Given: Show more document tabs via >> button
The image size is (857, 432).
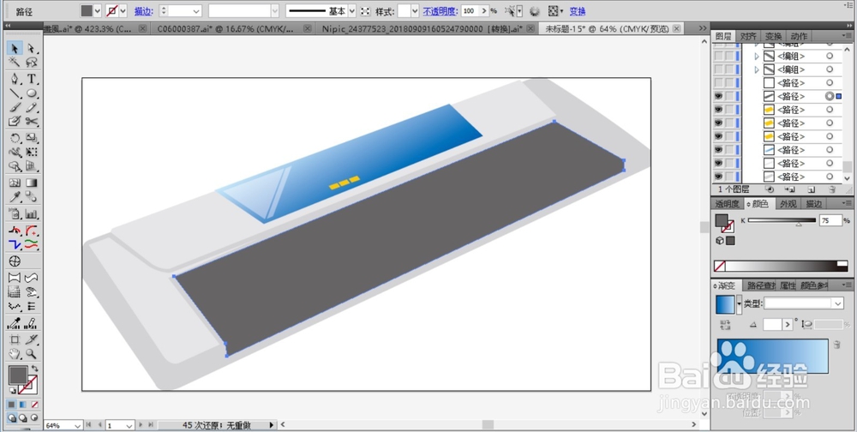Looking at the screenshot, I should (x=703, y=28).
